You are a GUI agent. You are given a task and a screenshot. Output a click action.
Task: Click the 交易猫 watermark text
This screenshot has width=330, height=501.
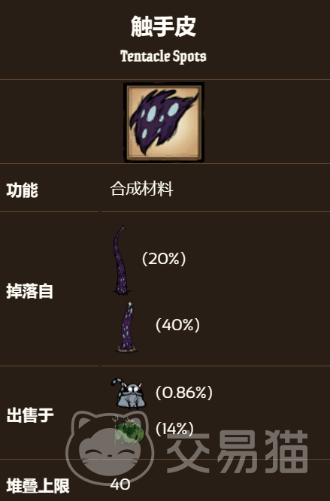(x=237, y=451)
